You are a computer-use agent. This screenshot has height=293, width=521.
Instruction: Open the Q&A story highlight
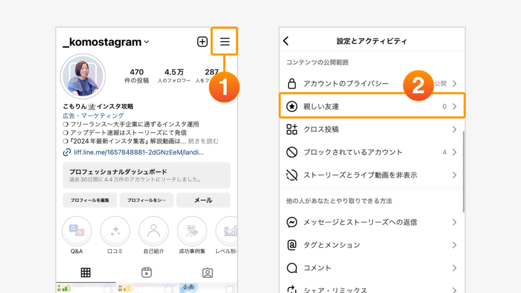click(x=77, y=231)
